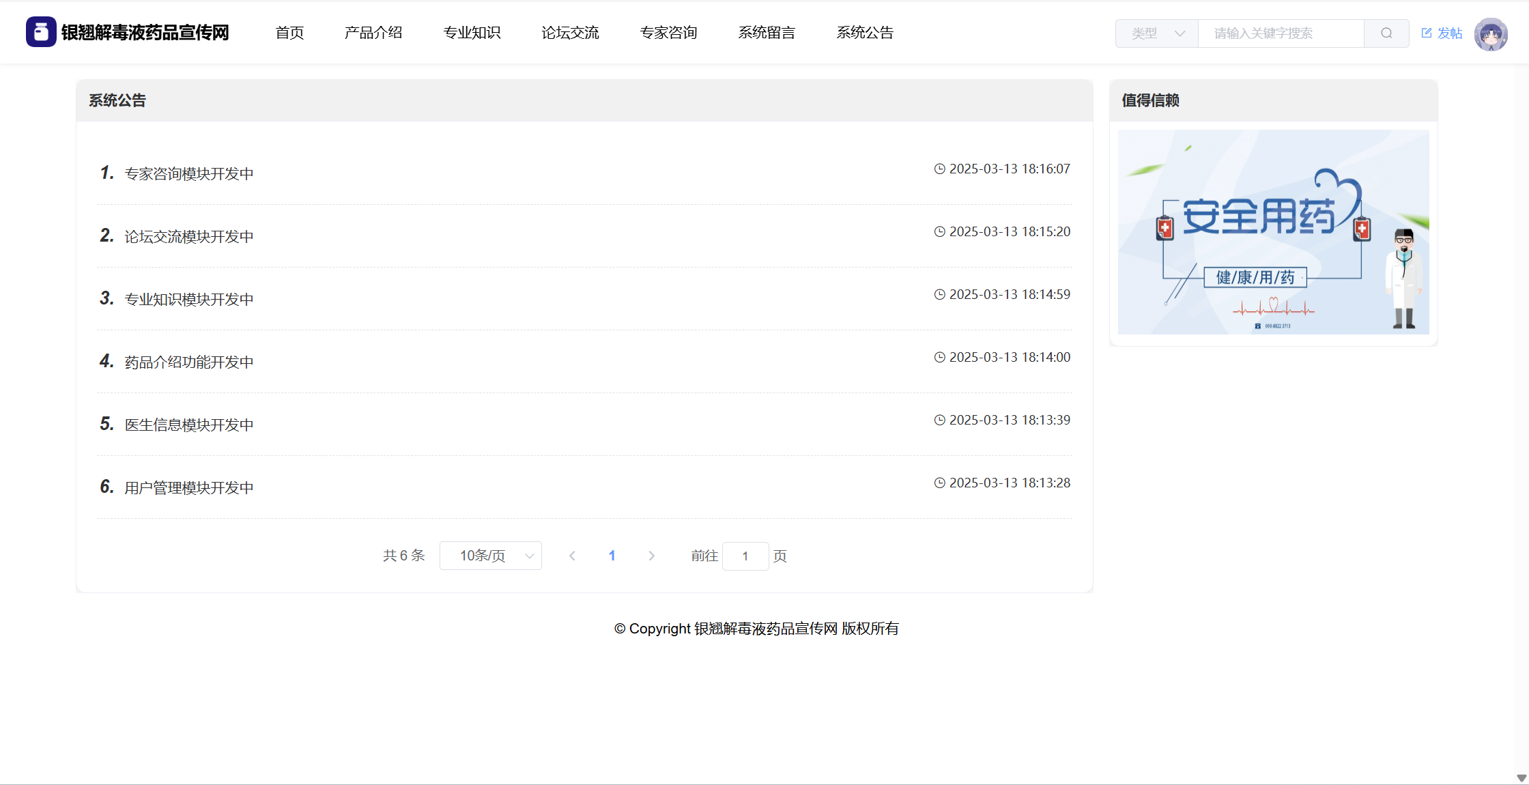Click the next page arrow
This screenshot has width=1529, height=785.
point(651,556)
